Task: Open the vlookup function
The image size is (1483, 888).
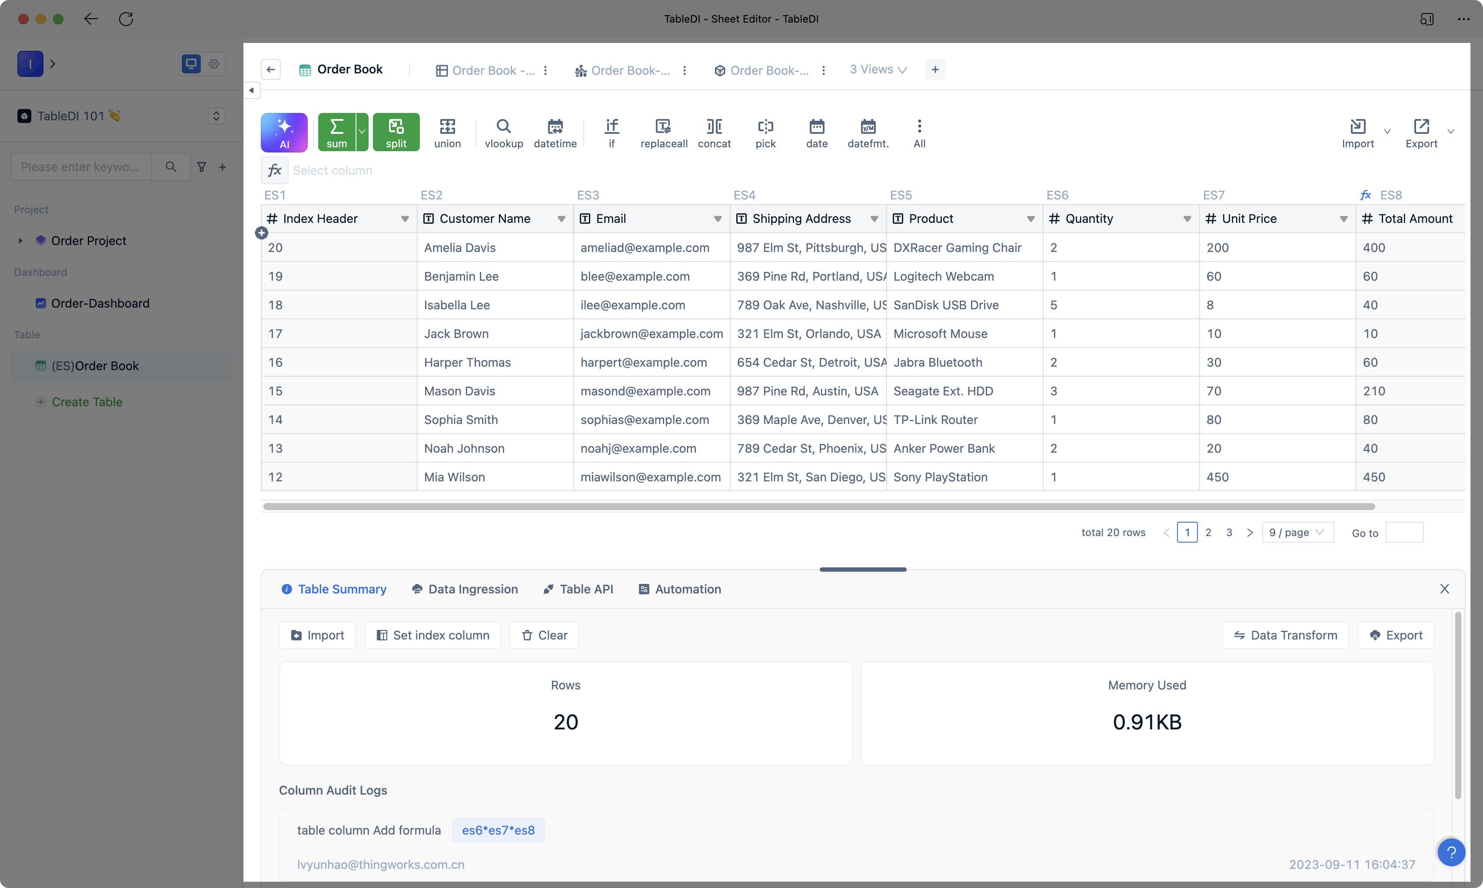Action: pyautogui.click(x=503, y=132)
